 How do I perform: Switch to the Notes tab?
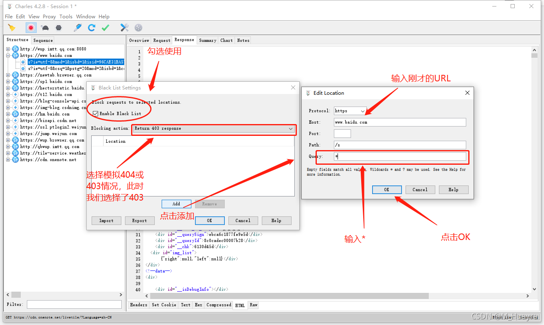point(243,40)
